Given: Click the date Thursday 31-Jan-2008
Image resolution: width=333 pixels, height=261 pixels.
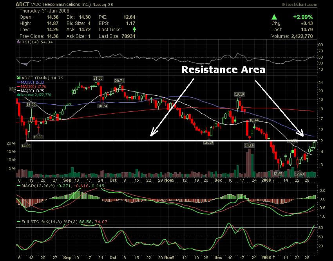Looking at the screenshot, I should [44, 11].
